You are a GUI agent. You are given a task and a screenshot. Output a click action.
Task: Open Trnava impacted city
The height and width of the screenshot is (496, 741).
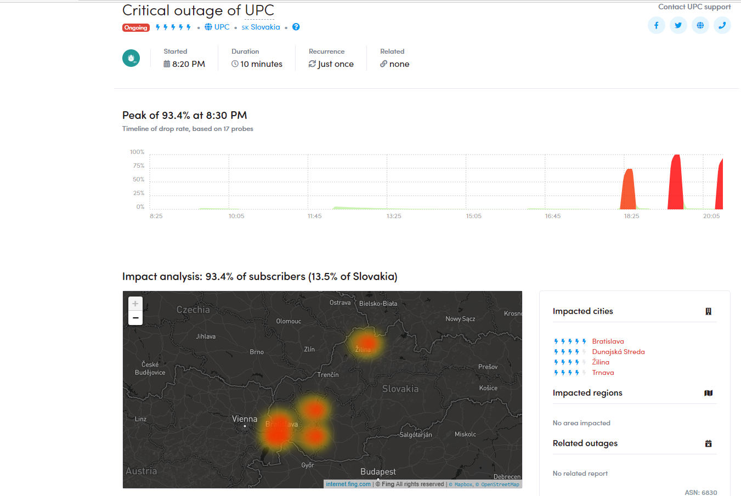pos(603,373)
